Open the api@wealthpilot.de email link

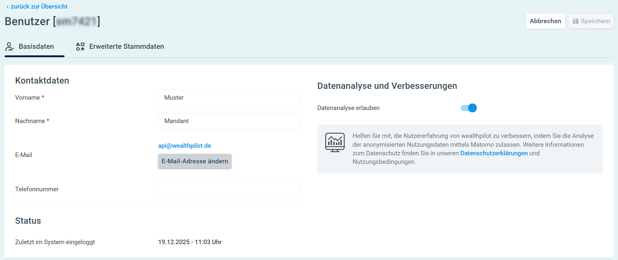coord(184,146)
